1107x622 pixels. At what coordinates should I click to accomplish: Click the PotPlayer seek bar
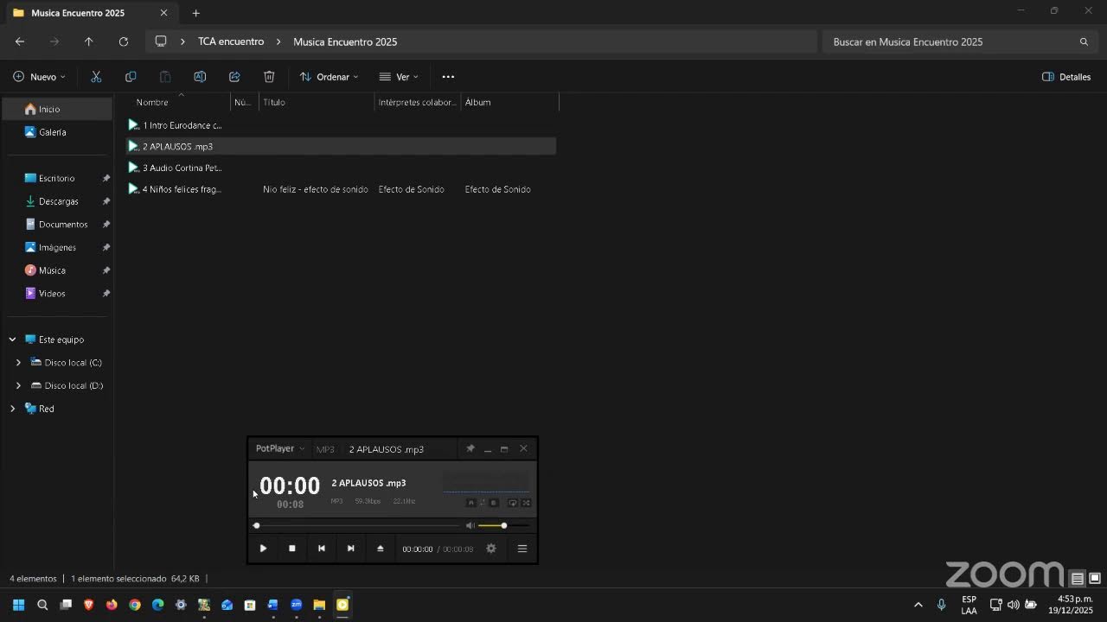358,525
